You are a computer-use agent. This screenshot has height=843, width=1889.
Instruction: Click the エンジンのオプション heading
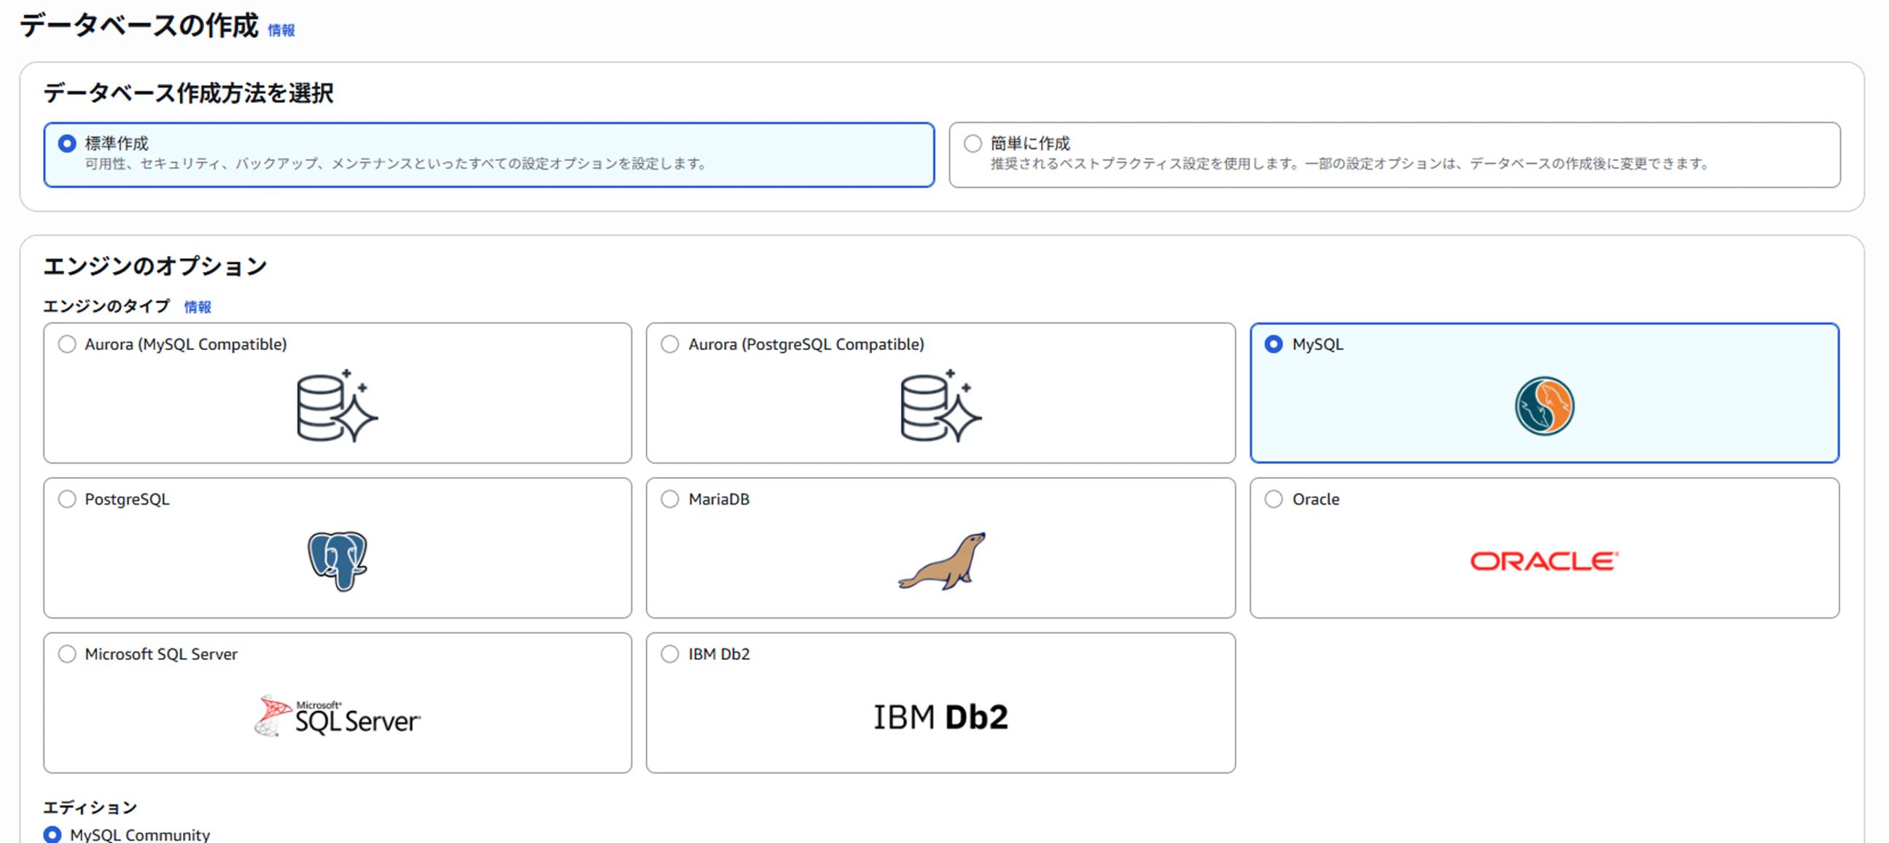(155, 265)
